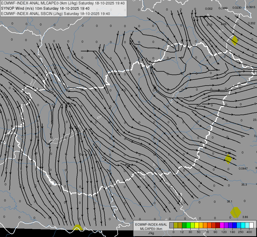Click the 35.3 map value

tap(244, 185)
